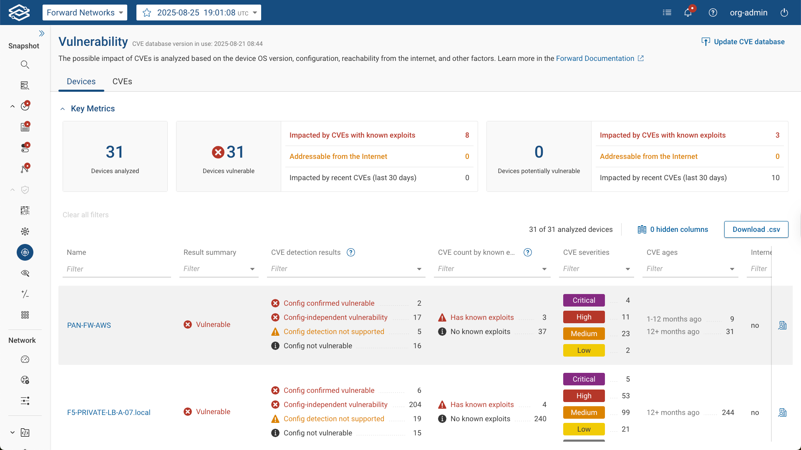The height and width of the screenshot is (450, 801).
Task: Click the Critical severity badge for PAN-FW-AWS
Action: (584, 300)
